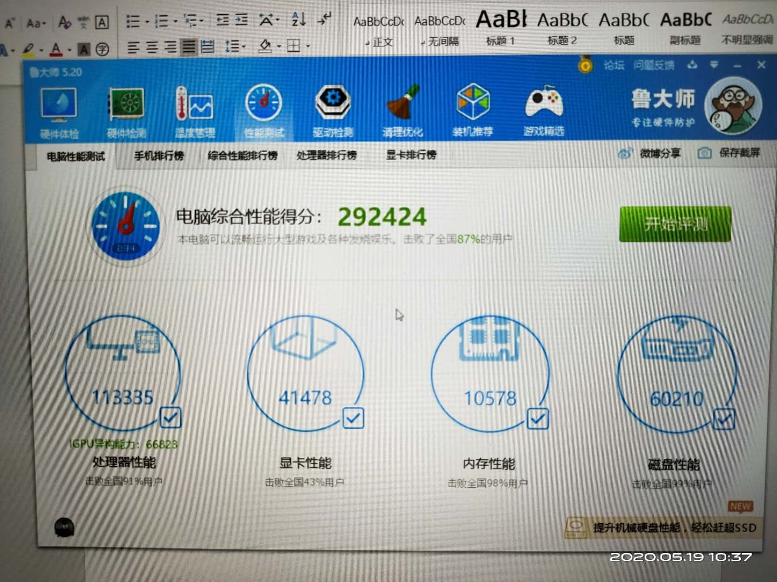Click Word's Sort A-Z icon
This screenshot has width=777, height=582.
coord(298,20)
